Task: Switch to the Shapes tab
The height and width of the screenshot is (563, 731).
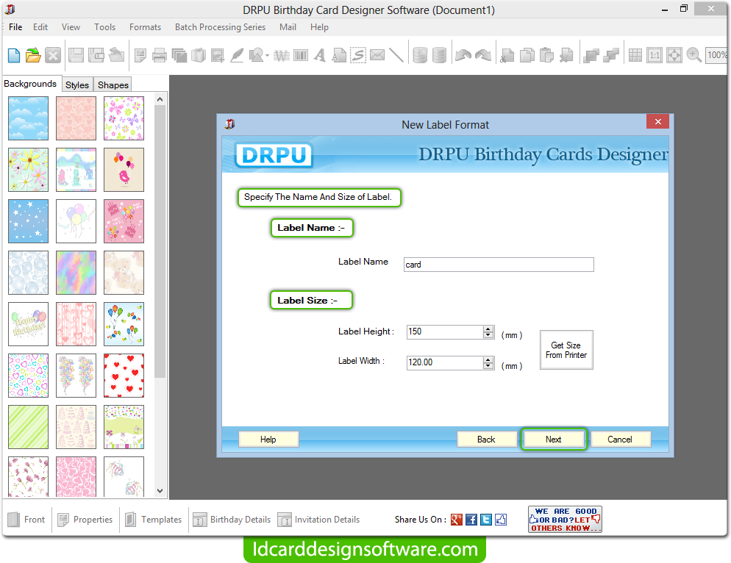Action: [112, 84]
